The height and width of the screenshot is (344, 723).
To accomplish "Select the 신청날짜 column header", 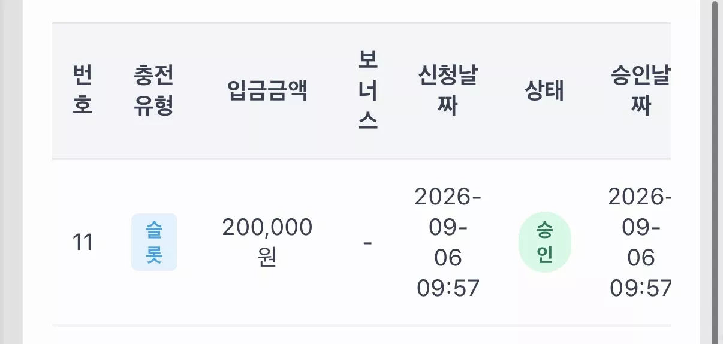I will coord(448,91).
